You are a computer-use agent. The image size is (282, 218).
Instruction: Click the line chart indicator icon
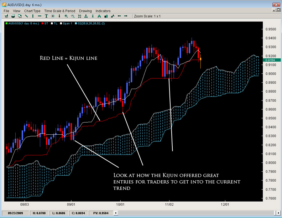pos(113,16)
